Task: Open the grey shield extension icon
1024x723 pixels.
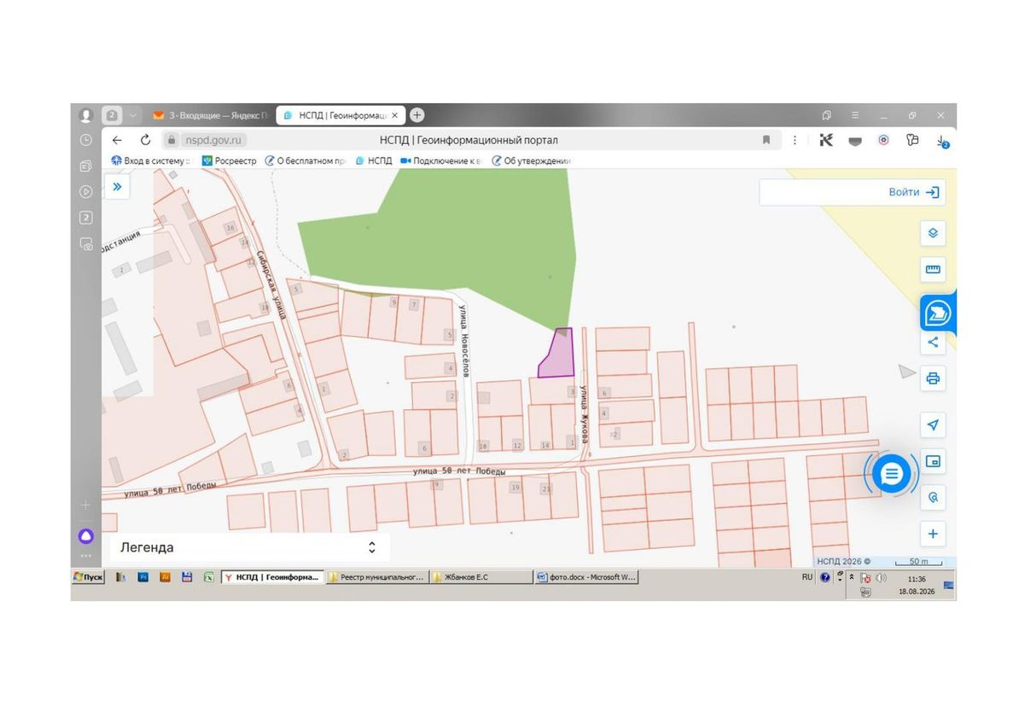Action: (x=854, y=141)
